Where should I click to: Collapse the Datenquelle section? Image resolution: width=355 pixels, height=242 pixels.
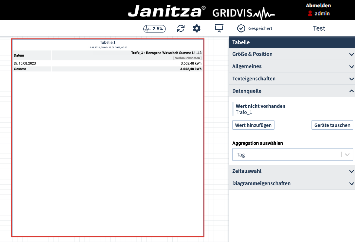click(x=292, y=91)
